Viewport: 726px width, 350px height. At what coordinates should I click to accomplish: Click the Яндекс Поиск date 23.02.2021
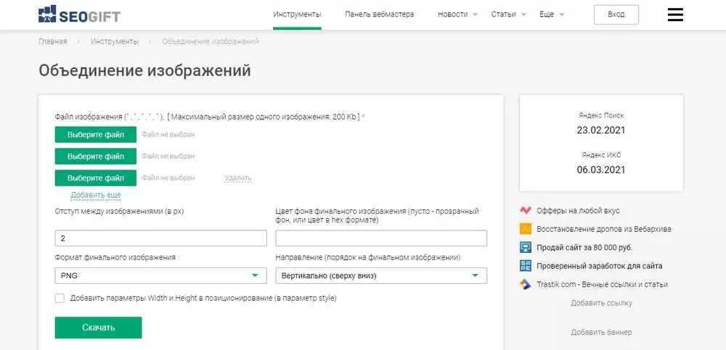tap(601, 130)
